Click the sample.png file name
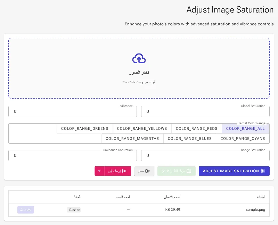This screenshot has height=225, width=278. (x=255, y=210)
